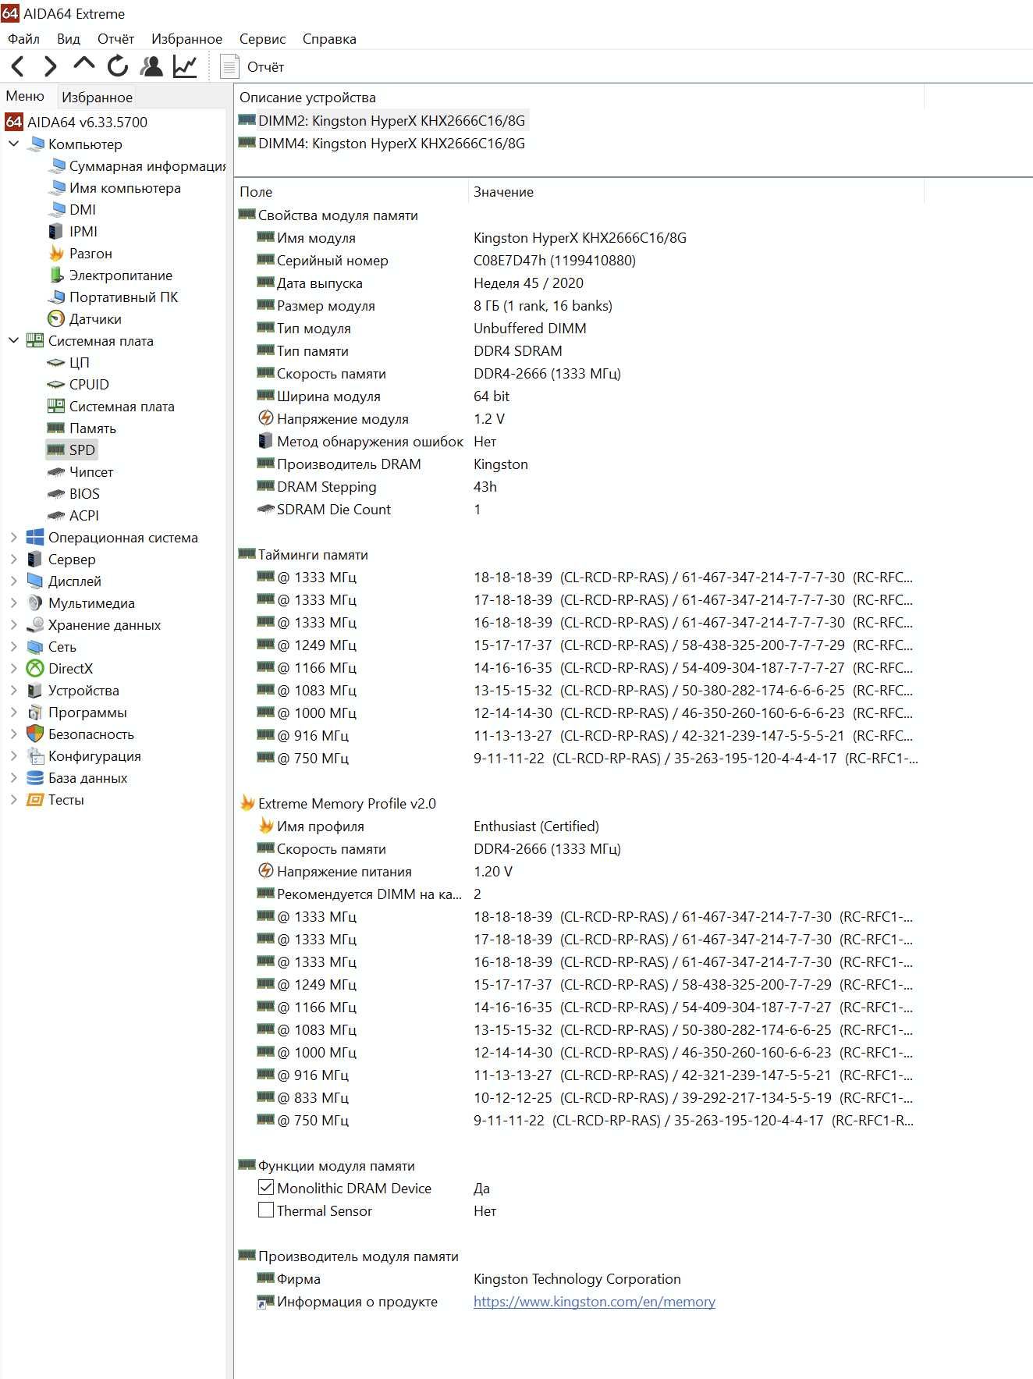The width and height of the screenshot is (1033, 1379).
Task: Open the Вид menu
Action: [69, 38]
